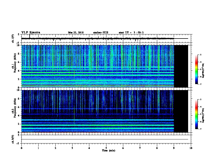
Task: Click the "7" tick label on the time axis
Action: tap(140, 148)
